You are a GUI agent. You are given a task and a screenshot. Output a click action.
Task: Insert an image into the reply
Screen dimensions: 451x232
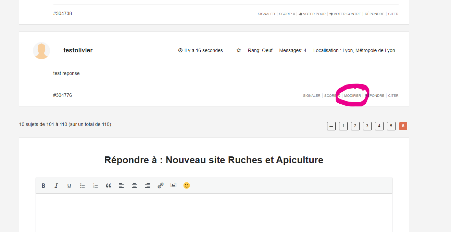[x=174, y=185]
